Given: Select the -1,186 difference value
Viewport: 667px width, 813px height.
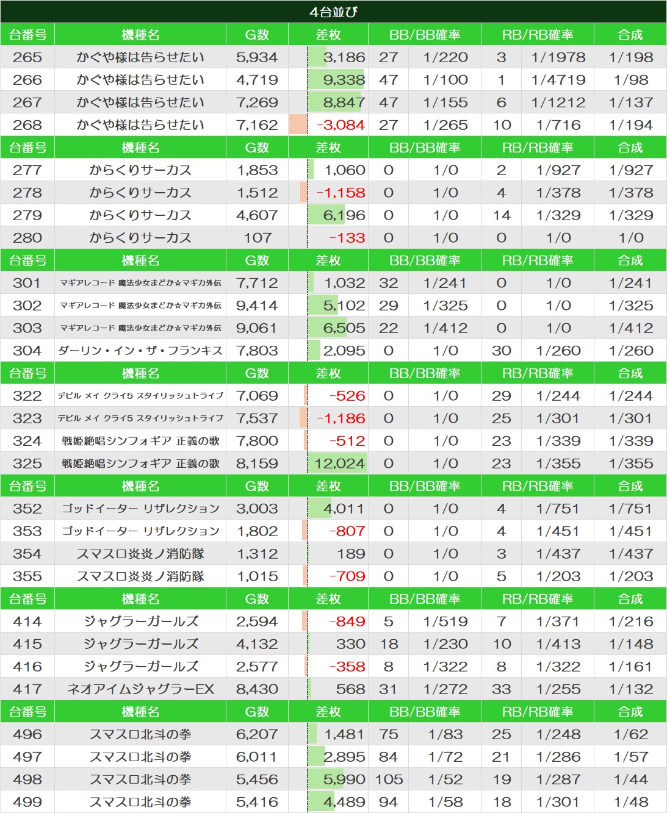Looking at the screenshot, I should [341, 418].
